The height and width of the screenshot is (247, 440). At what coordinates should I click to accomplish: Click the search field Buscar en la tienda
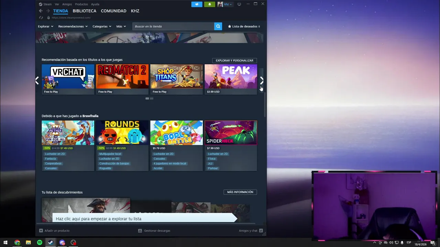click(x=173, y=26)
